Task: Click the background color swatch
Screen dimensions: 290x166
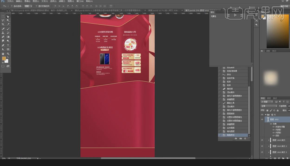Action: point(7,61)
